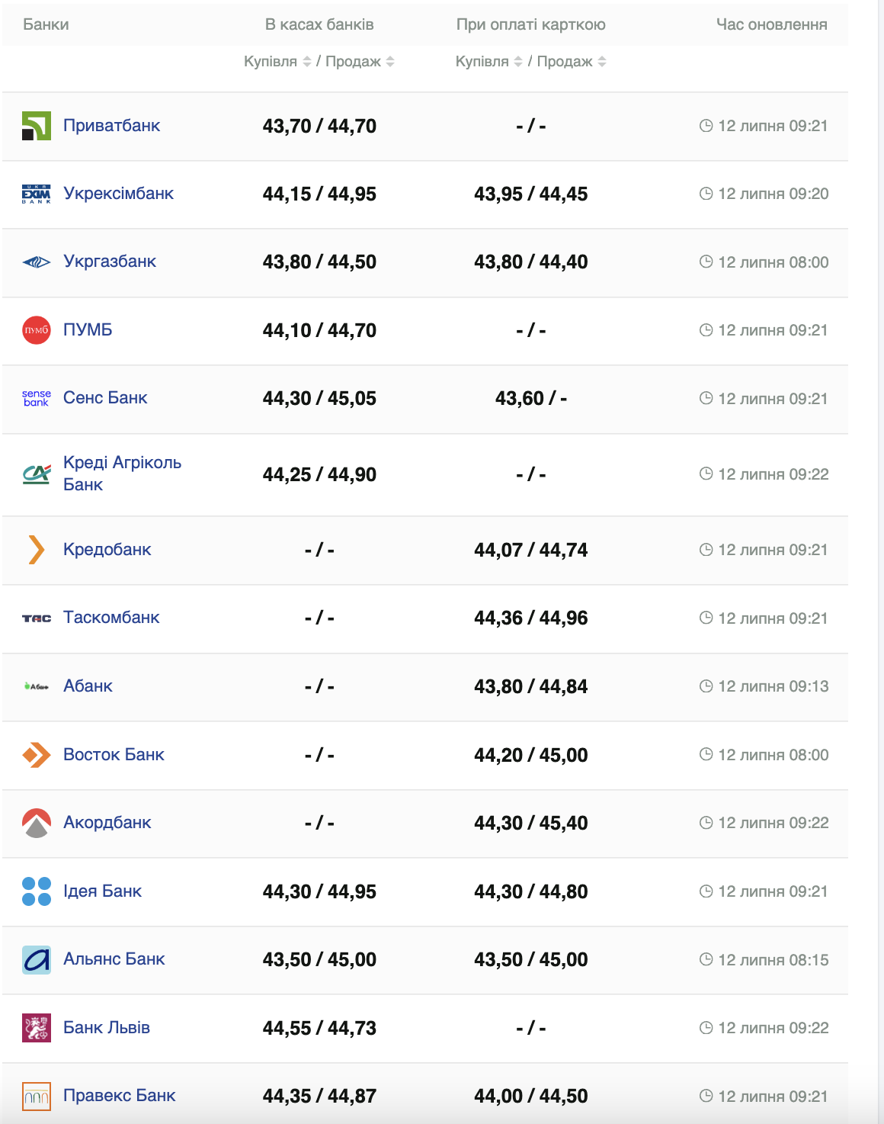Click the Sense Bank logo icon
Screen dimensions: 884x1124
click(x=37, y=398)
